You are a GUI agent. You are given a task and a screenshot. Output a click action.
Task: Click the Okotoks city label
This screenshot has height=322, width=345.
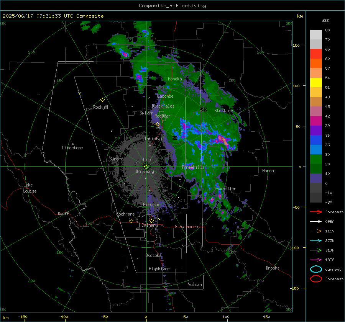[x=153, y=255]
